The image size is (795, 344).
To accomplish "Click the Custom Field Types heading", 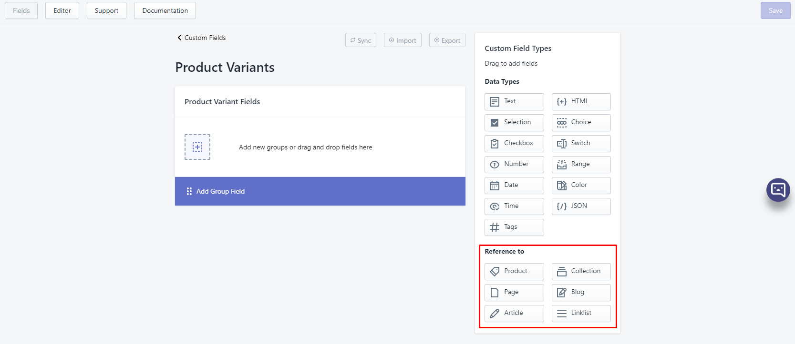I will click(518, 49).
